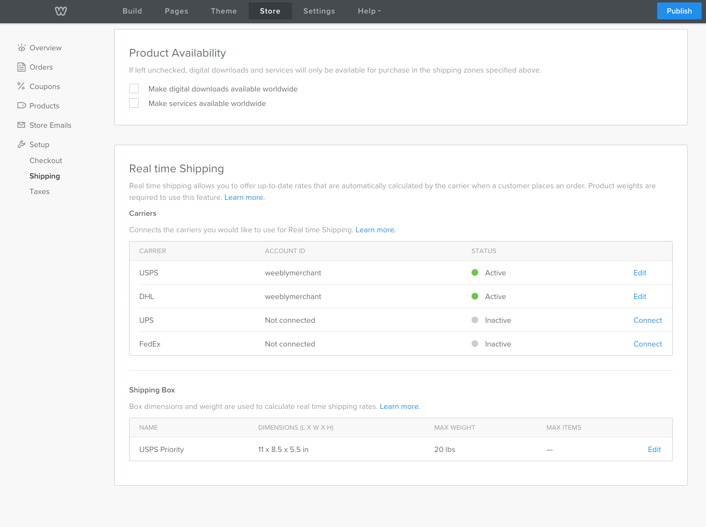Click UPS carrier name cell
The image size is (706, 527).
(x=147, y=320)
